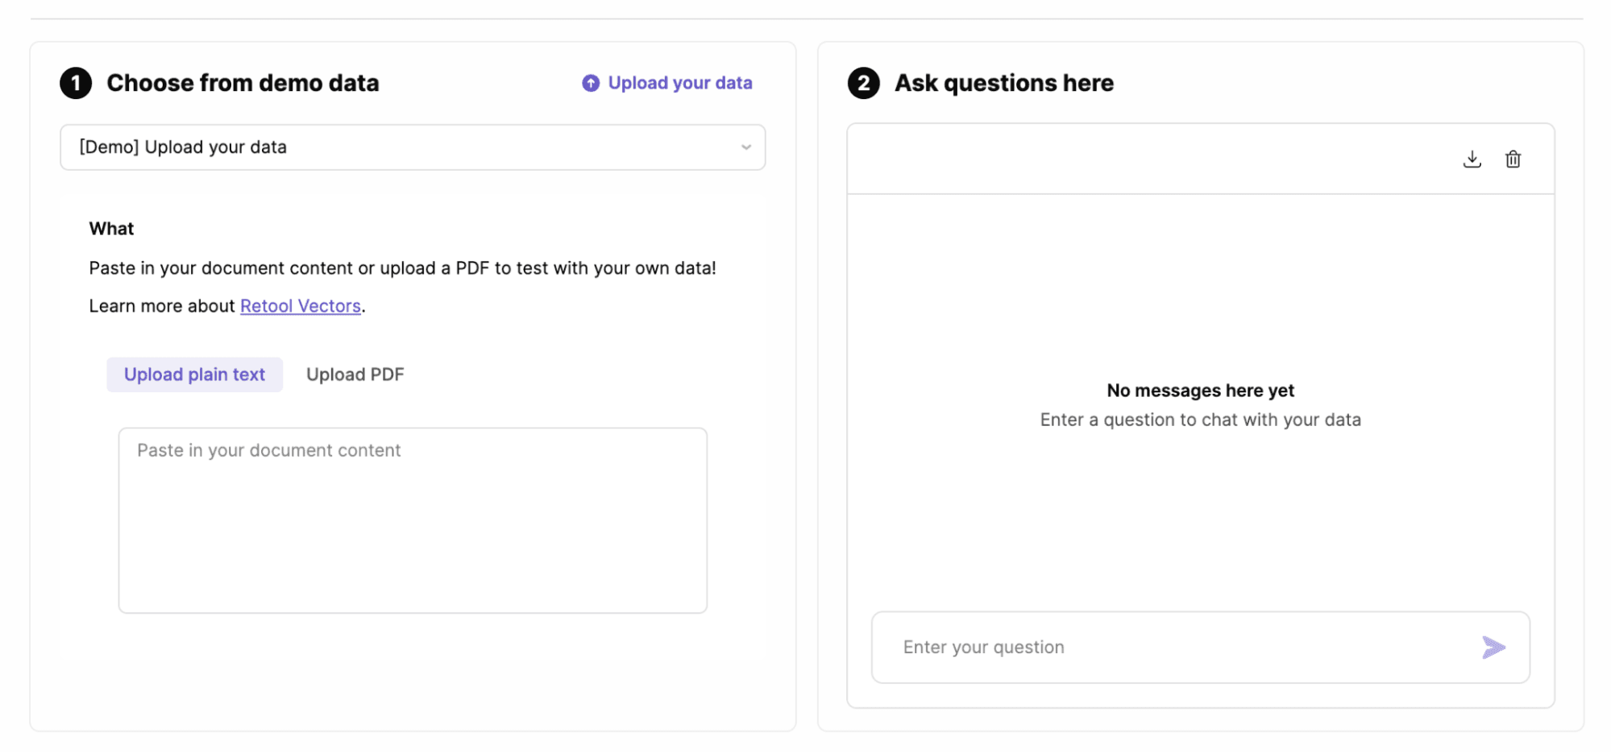The image size is (1611, 753).
Task: Click the Paste in your document content textarea
Action: point(413,520)
